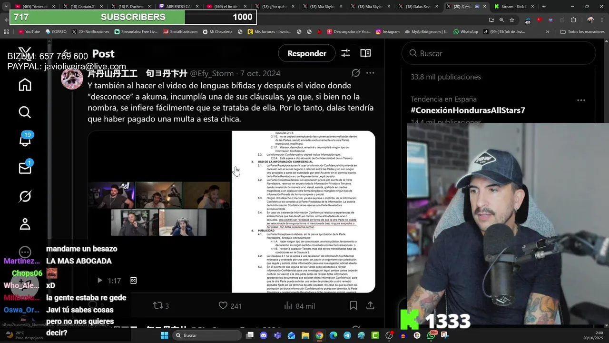Screen dimensions: 609x343
Task: Open the X Home feed icon
Action: point(25,85)
